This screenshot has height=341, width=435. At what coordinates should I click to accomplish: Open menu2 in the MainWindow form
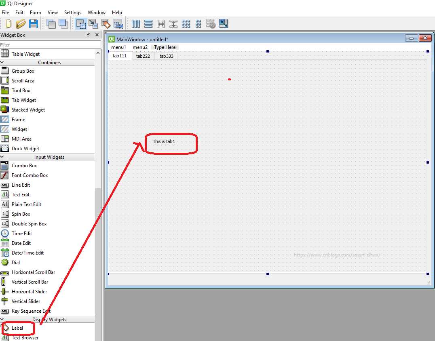click(x=140, y=47)
